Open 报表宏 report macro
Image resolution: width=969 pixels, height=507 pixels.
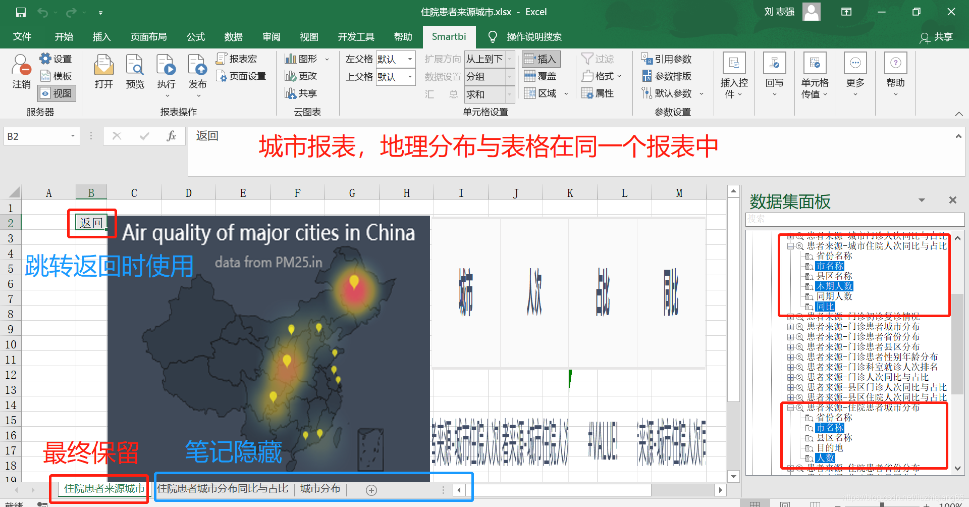(x=237, y=59)
